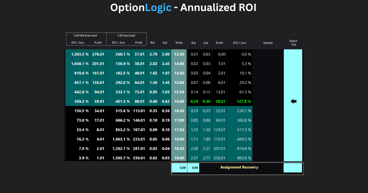Click the Assignment Recovery label
This screenshot has height=193, width=368.
[x=239, y=167]
